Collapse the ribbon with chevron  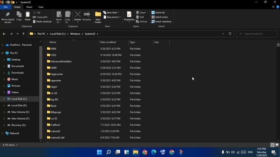[x=273, y=7]
